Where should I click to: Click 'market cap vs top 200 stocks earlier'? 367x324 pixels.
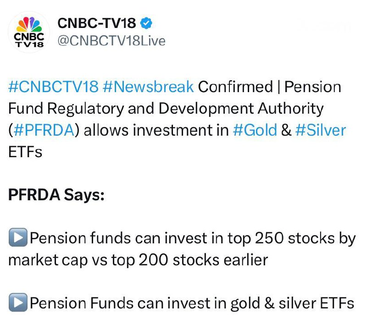(x=138, y=260)
